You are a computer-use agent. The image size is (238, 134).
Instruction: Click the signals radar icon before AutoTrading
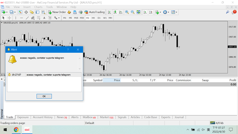[x=81, y=12]
